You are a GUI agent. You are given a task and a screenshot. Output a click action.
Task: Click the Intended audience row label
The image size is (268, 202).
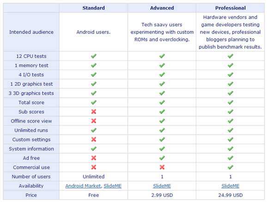[31, 32]
